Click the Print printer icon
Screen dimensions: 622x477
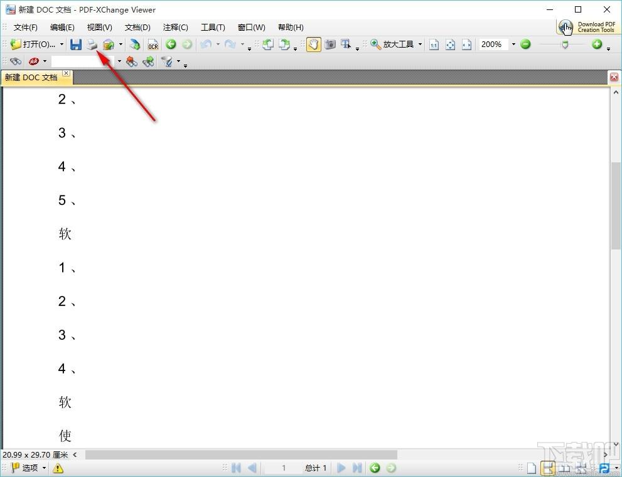click(x=92, y=45)
